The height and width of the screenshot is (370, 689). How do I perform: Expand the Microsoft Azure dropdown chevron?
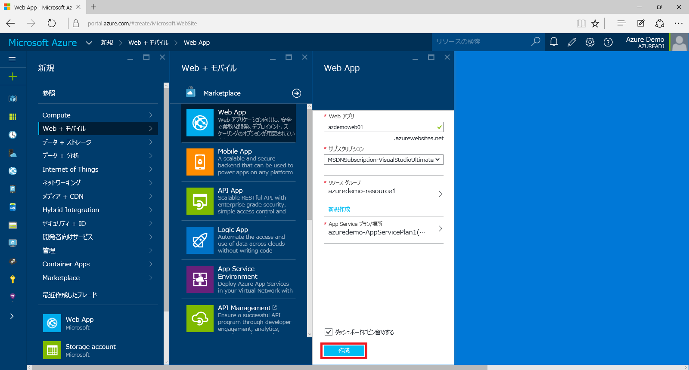[89, 43]
